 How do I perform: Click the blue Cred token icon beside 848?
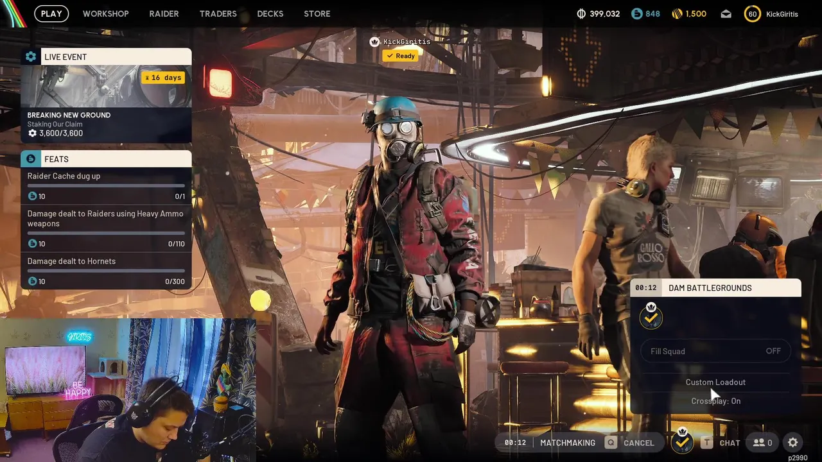pyautogui.click(x=636, y=13)
